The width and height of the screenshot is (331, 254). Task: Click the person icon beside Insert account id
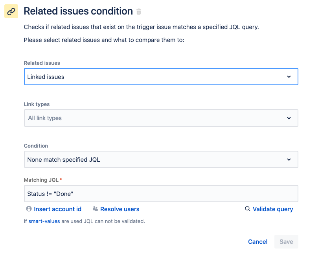[29, 209]
